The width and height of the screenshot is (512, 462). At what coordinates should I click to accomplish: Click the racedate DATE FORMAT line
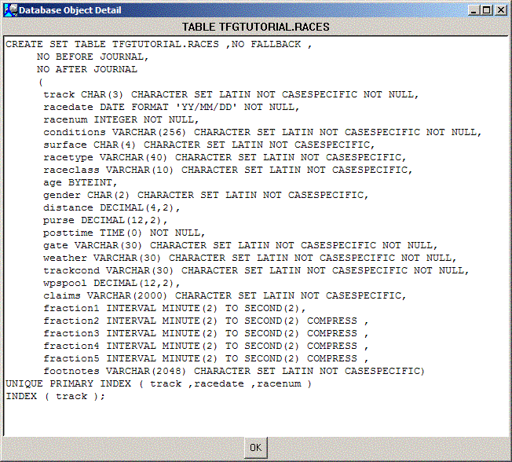click(171, 107)
